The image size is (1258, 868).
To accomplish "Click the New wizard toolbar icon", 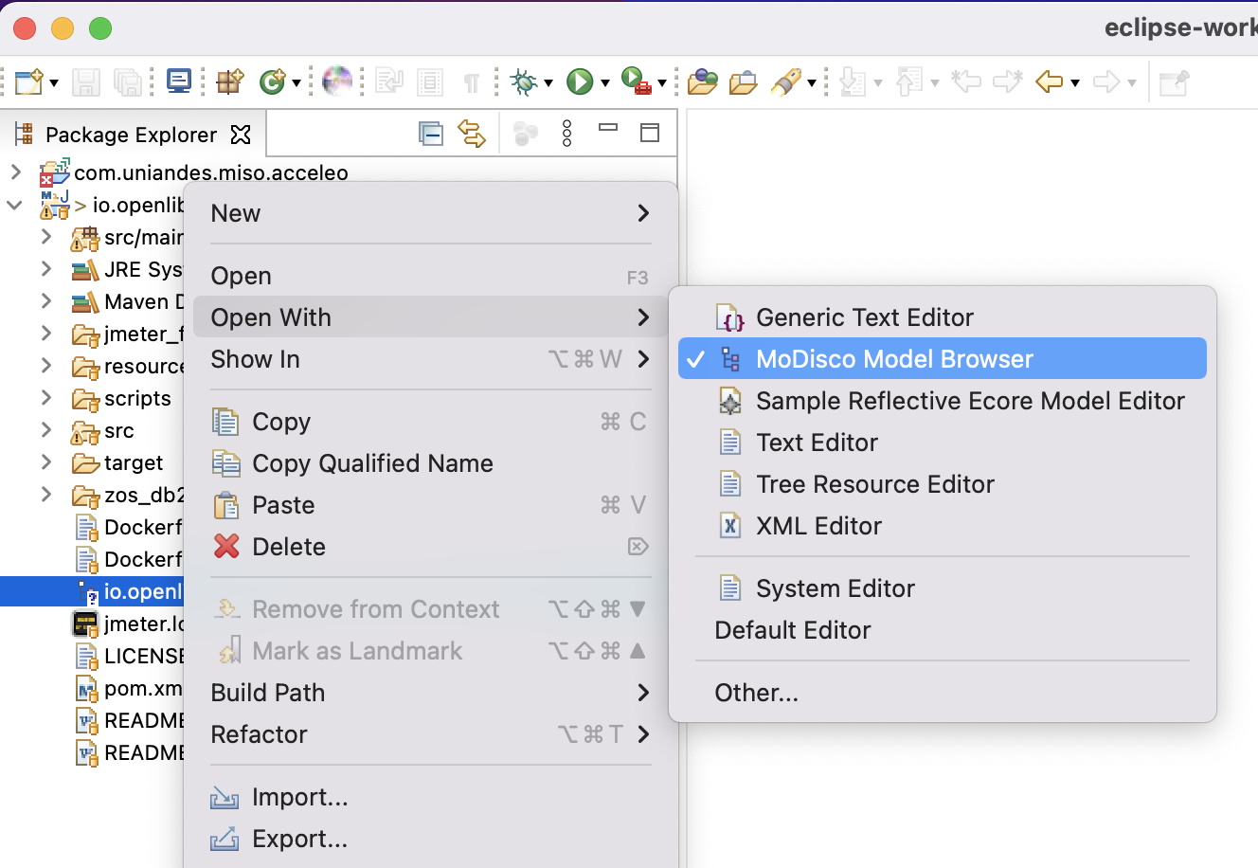I will click(28, 82).
